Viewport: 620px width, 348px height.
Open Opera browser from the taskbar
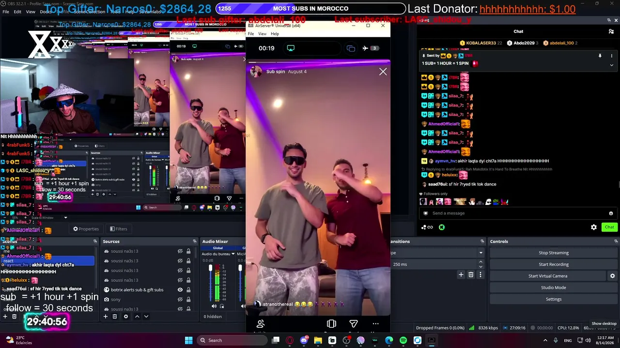click(290, 340)
